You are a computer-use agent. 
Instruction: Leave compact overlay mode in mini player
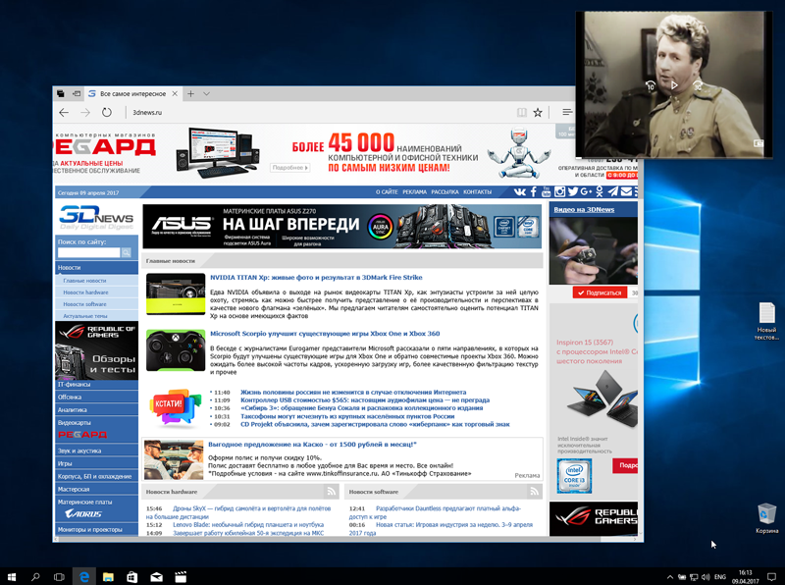tap(759, 143)
